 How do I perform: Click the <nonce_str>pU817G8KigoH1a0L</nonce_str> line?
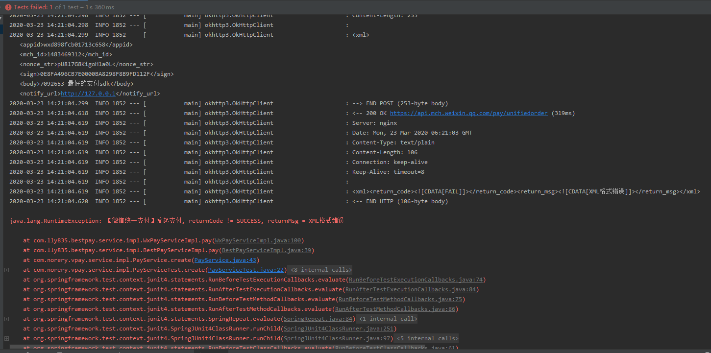(86, 64)
